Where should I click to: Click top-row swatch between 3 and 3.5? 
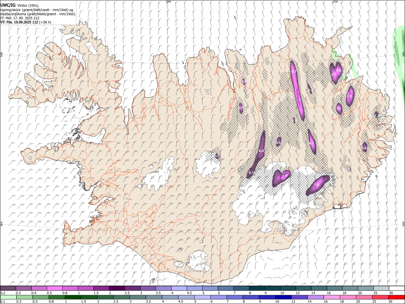click(x=148, y=288)
